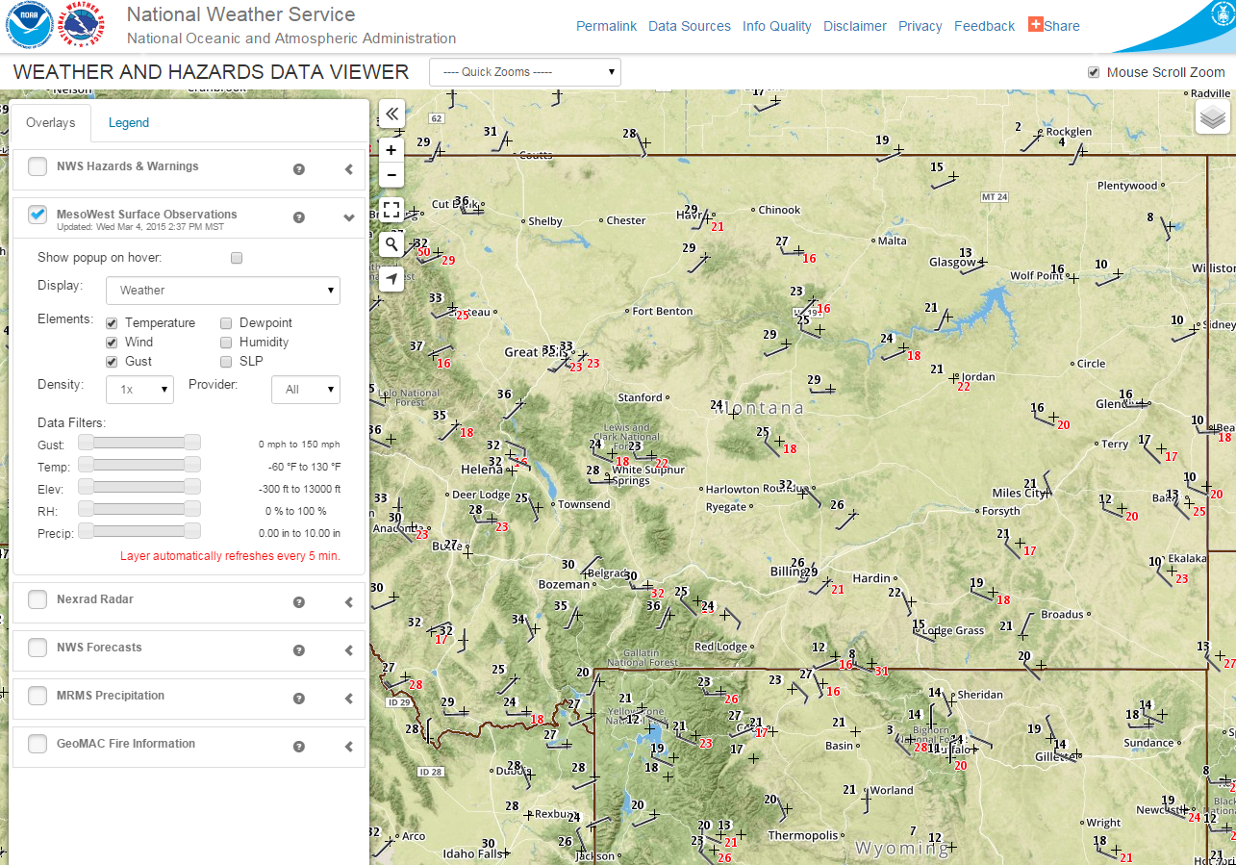Open help for GeoMAC Fire Information
The height and width of the screenshot is (865, 1236).
(x=299, y=746)
